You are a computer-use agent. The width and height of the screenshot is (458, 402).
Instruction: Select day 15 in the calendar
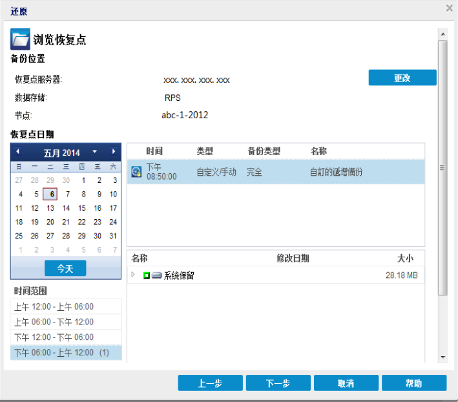(82, 208)
